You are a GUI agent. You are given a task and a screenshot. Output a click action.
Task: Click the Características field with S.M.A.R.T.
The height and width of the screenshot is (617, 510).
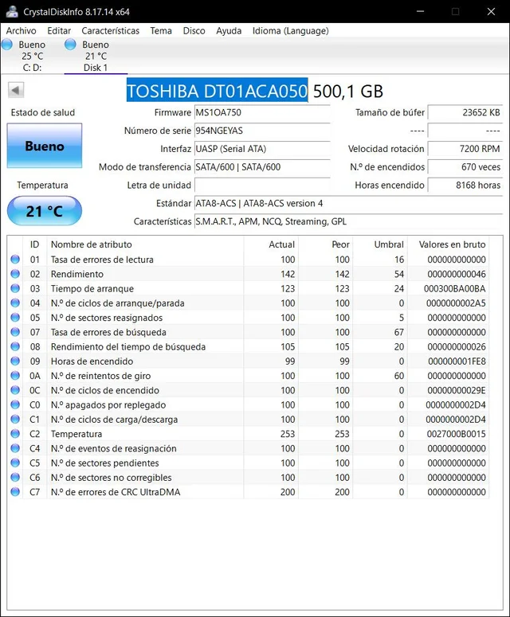[x=348, y=221]
